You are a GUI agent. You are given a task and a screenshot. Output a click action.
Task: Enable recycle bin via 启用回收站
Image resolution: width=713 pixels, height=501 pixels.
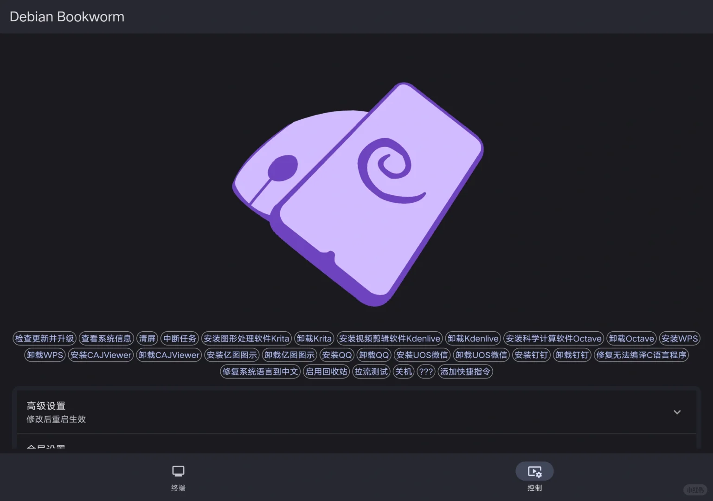tap(326, 372)
